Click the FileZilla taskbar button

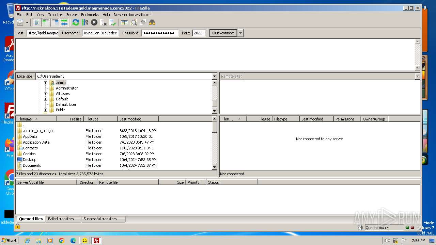click(x=96, y=241)
